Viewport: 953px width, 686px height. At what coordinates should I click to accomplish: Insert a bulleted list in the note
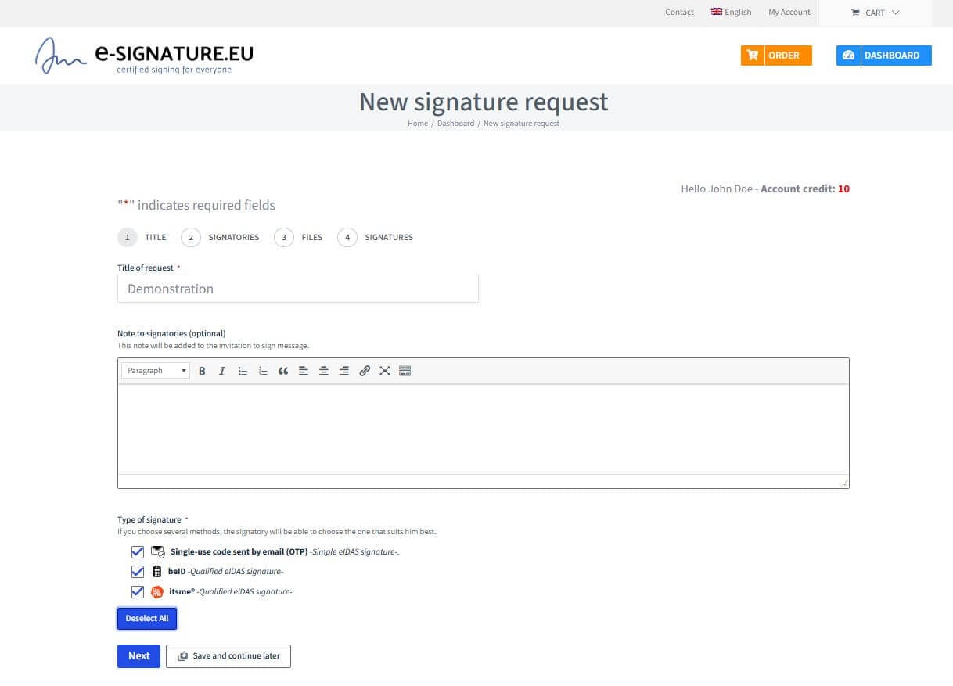[243, 371]
